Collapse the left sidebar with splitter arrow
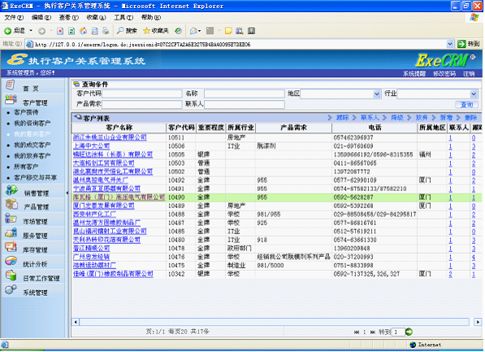485x352 pixels. (x=67, y=193)
